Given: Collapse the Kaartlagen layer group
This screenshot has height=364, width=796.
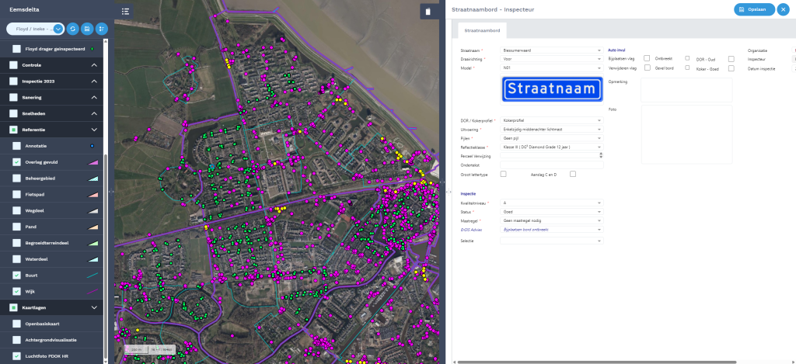Looking at the screenshot, I should (x=94, y=307).
